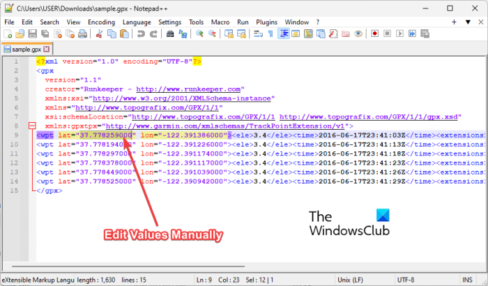
Task: Follow the gpx.xsd link on line 7
Action: click(x=369, y=116)
